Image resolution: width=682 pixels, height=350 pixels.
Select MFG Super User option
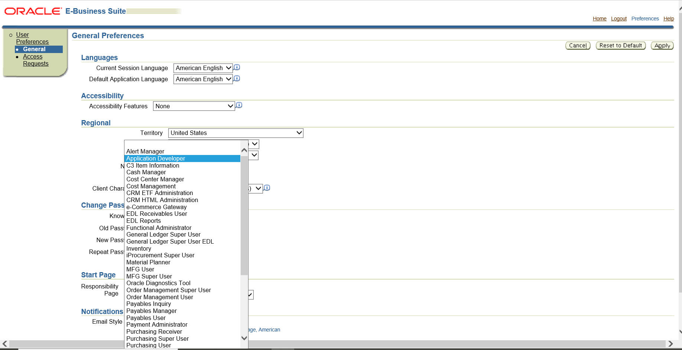tap(182, 277)
